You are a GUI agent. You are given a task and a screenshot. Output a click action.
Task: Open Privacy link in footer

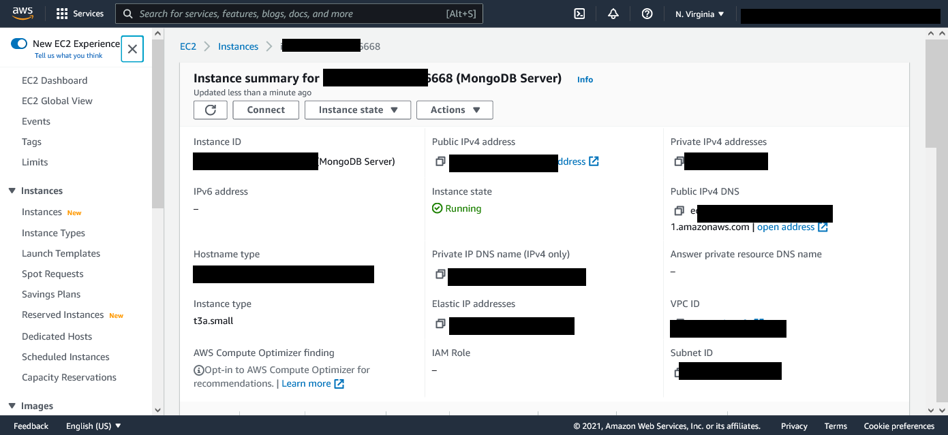(794, 426)
